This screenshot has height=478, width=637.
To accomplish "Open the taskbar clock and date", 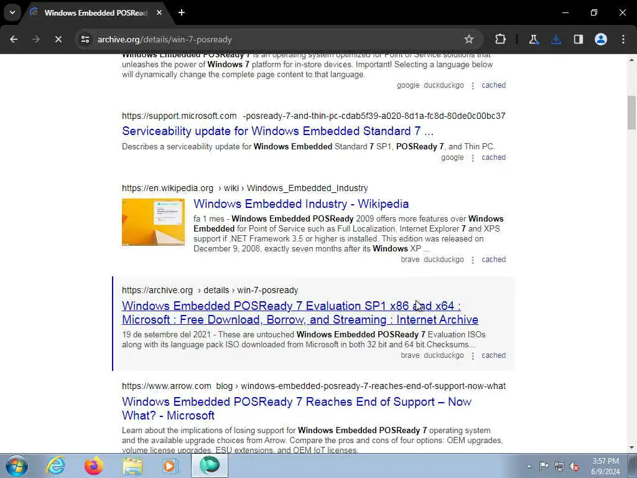I will tap(605, 466).
